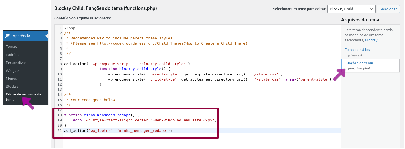
Task: Open Personalizar from the sidebar
Action: pyautogui.click(x=16, y=63)
